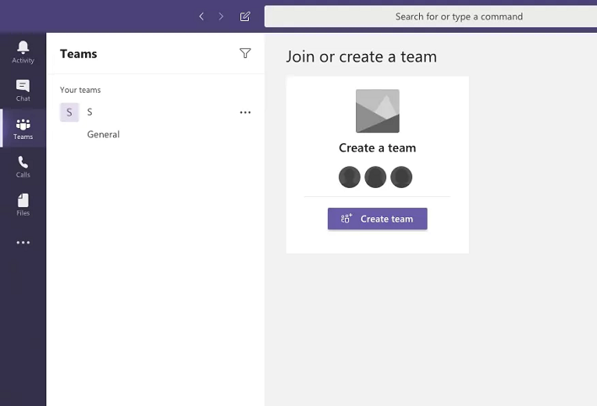Viewport: 597px width, 406px height.
Task: Select team S in the list
Action: point(90,112)
